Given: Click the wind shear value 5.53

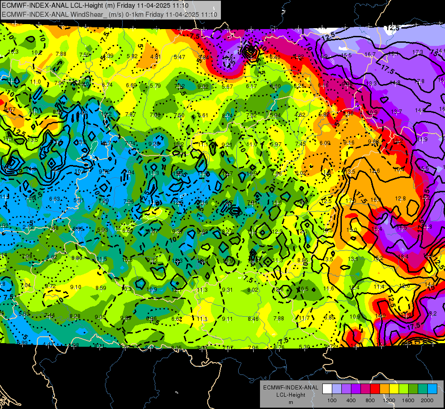Looking at the screenshot, I should [x=24, y=314].
